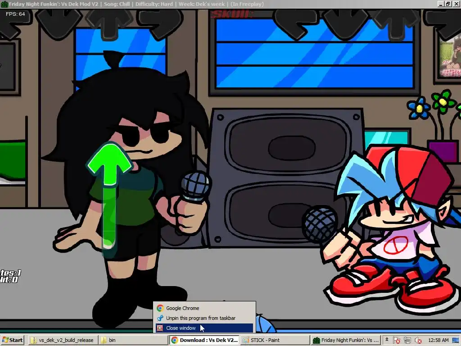This screenshot has width=461, height=346.
Task: Click the Chrome logo in the jump list
Action: tap(160, 308)
